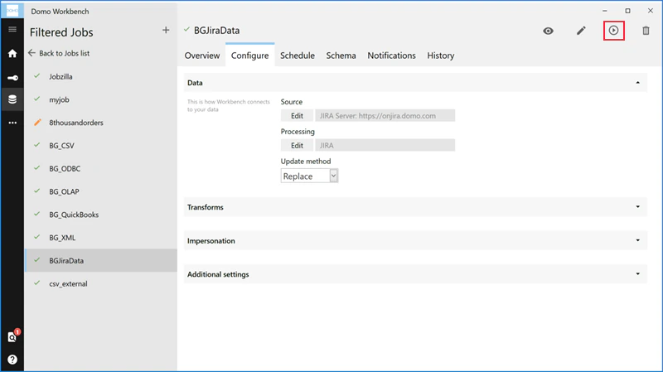Click the JIRA processing field
This screenshot has width=663, height=372.
point(385,145)
